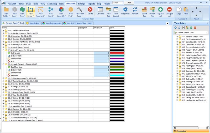Click the Adjust left arrow
The width and height of the screenshot is (210, 133).
[193, 12]
